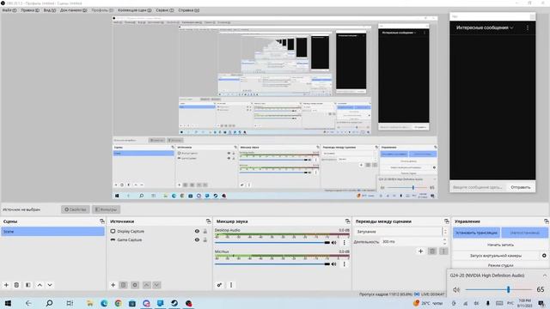Click Начать запись button
Screen dimensions: 550x309
tap(500, 245)
